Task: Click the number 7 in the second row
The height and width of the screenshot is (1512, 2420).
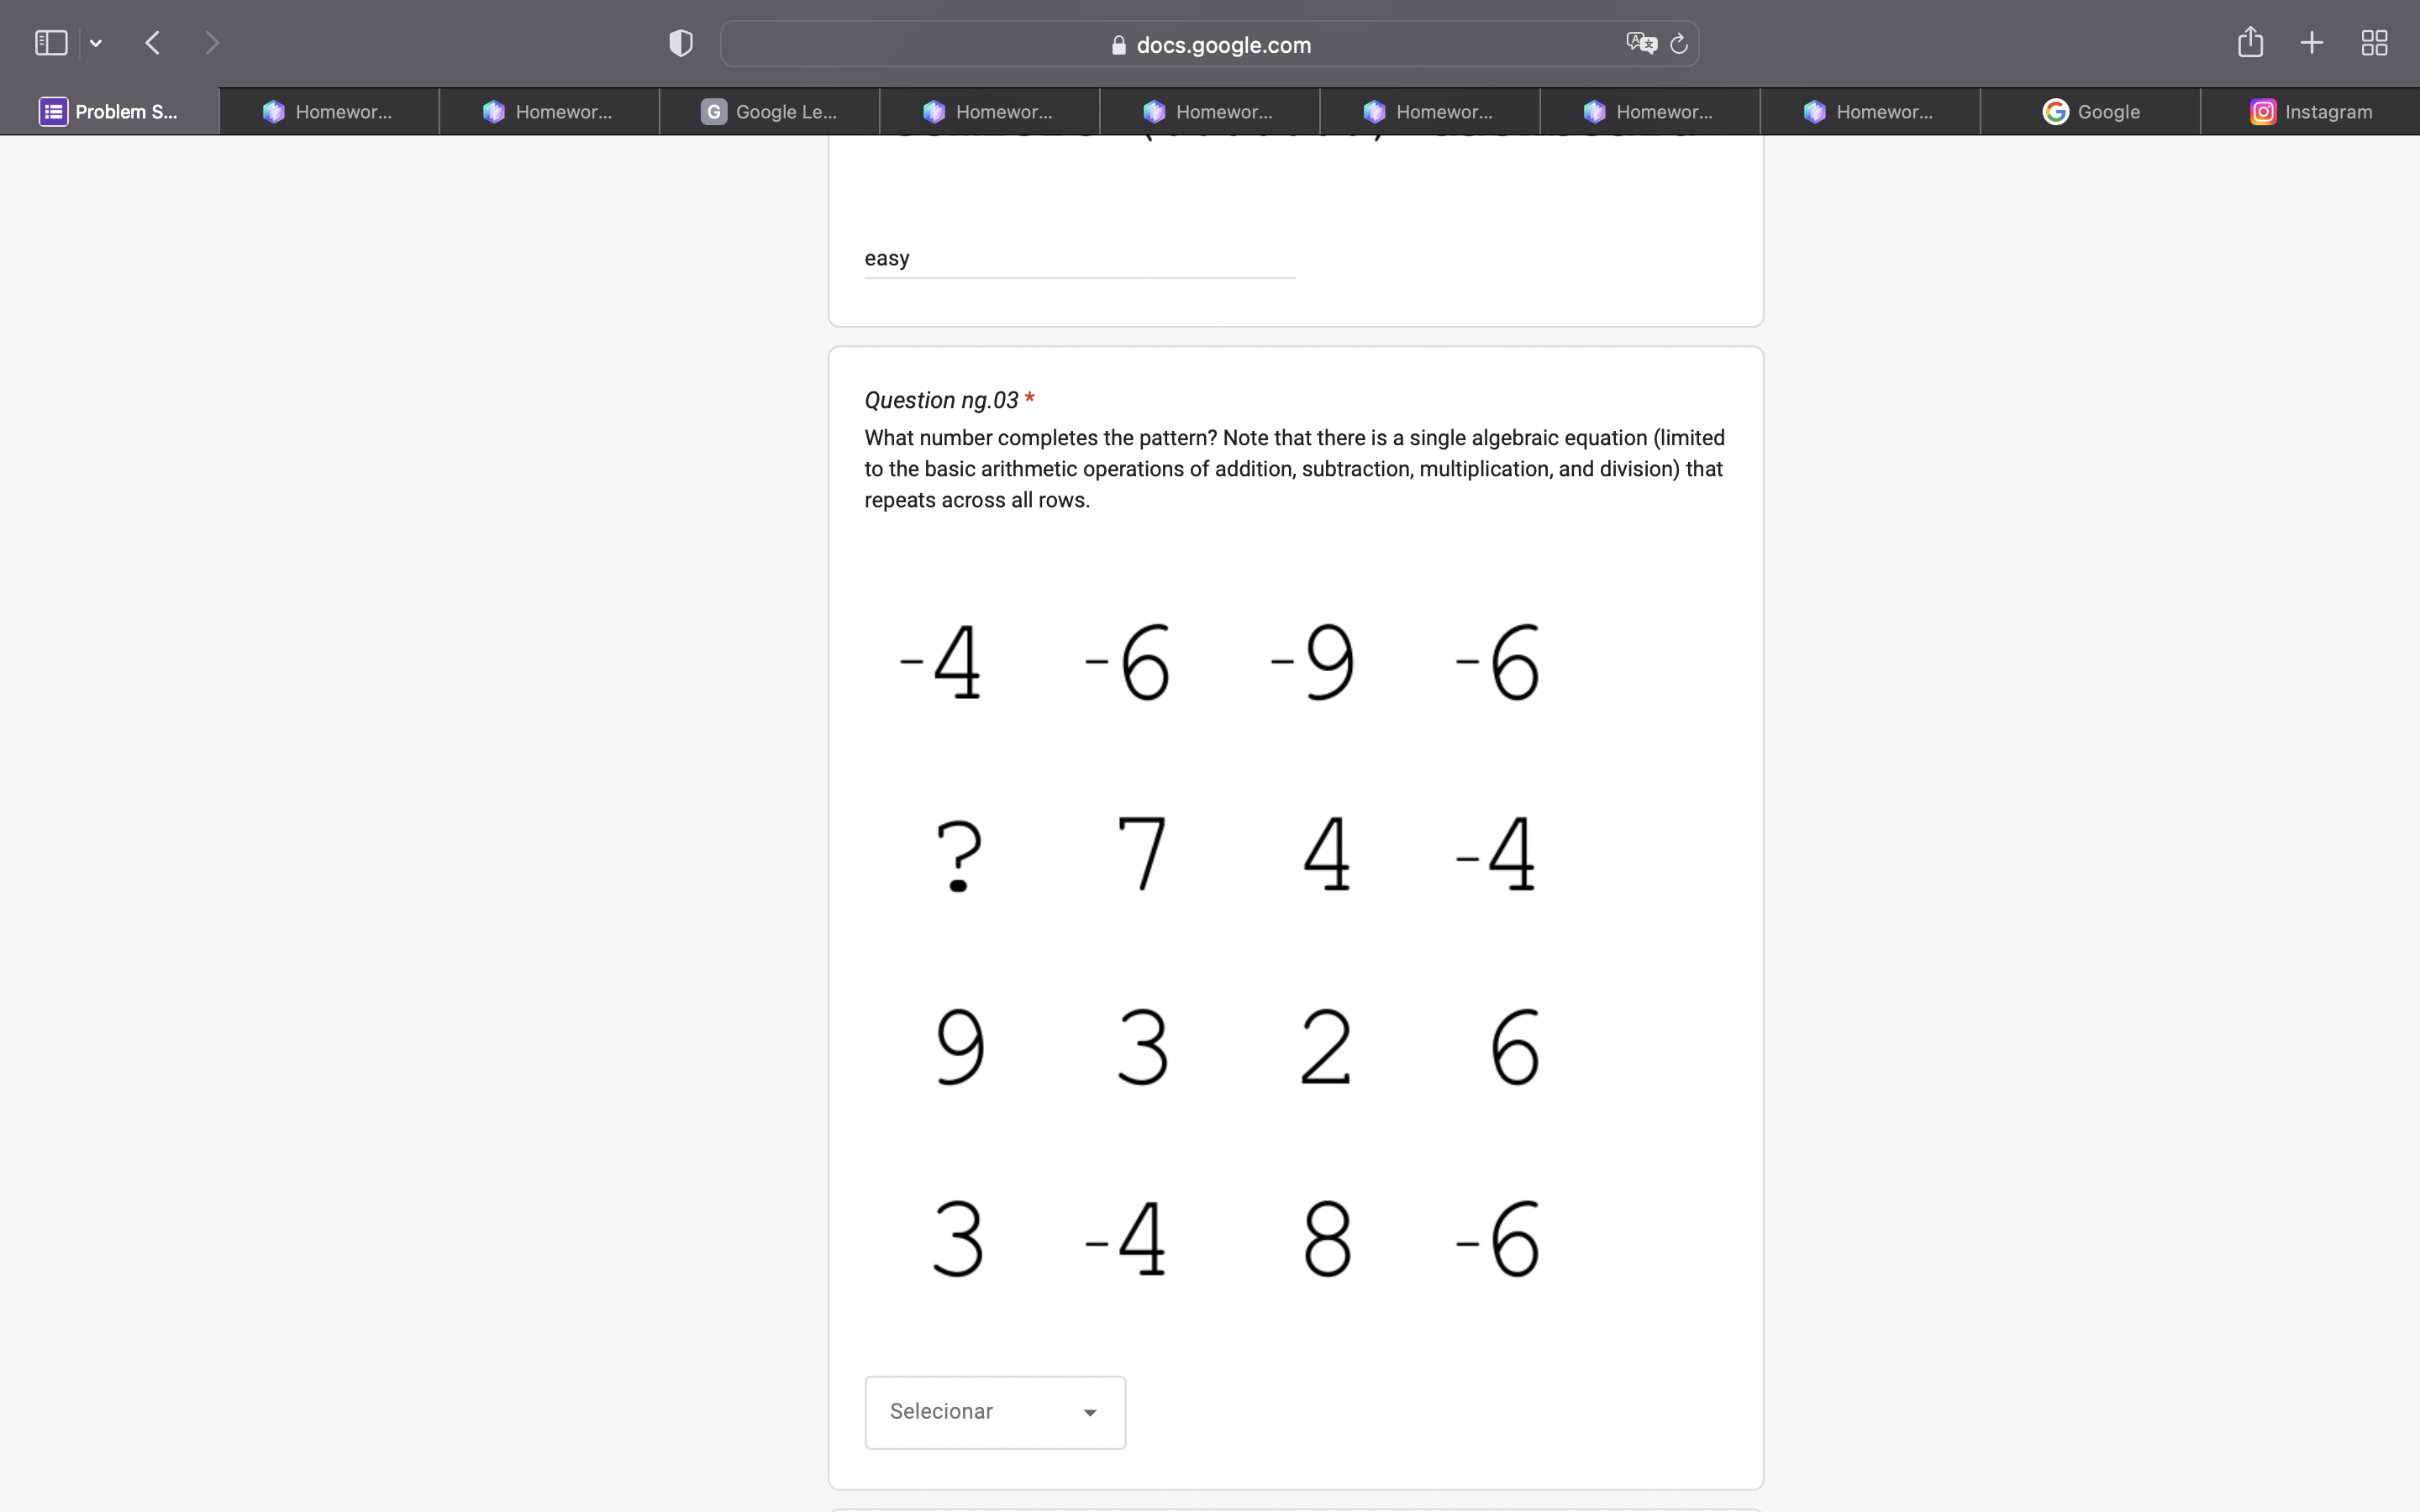Action: 1142,853
